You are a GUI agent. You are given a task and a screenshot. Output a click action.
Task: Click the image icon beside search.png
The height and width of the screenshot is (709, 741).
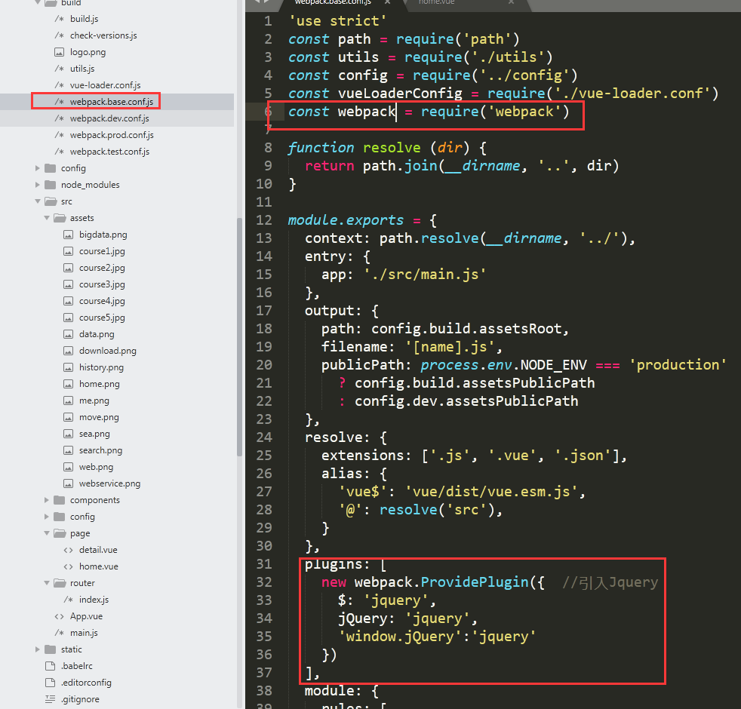click(69, 450)
